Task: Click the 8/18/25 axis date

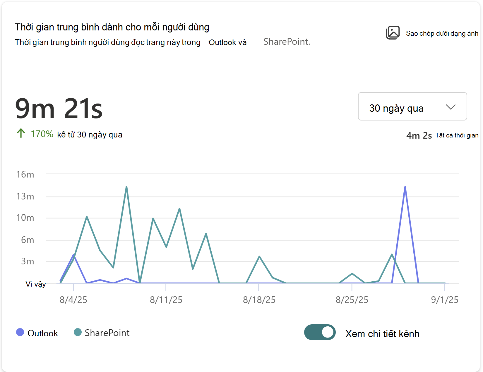Action: [x=259, y=300]
